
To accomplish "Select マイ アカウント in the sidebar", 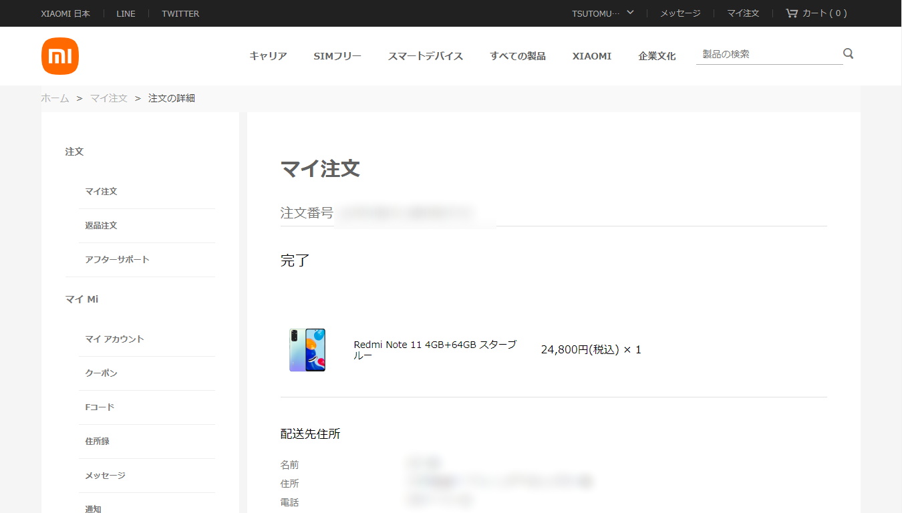I will [x=114, y=339].
